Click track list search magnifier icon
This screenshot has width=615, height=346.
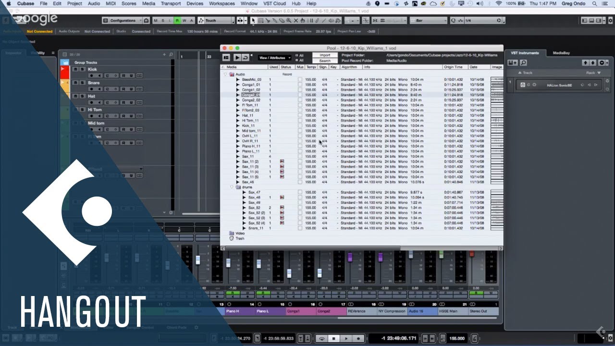click(x=172, y=55)
